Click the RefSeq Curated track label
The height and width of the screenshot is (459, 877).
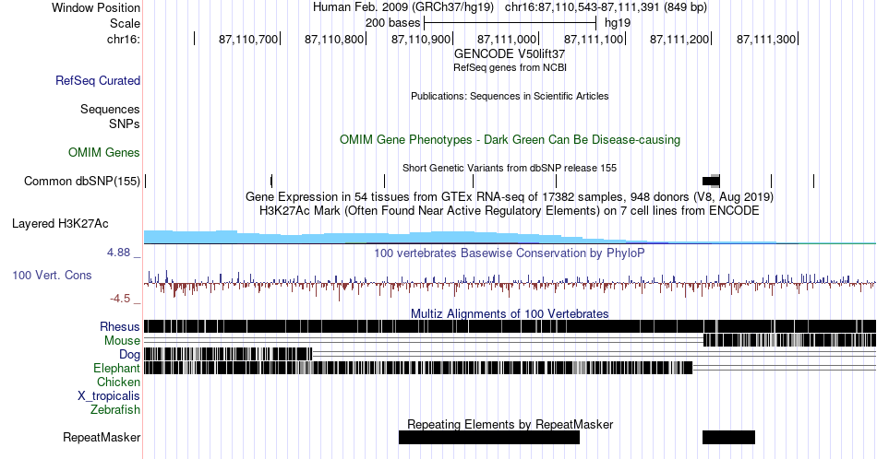98,80
